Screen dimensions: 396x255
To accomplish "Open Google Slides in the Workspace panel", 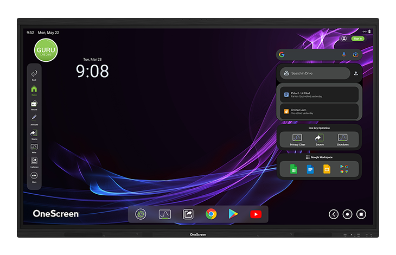I will 327,169.
